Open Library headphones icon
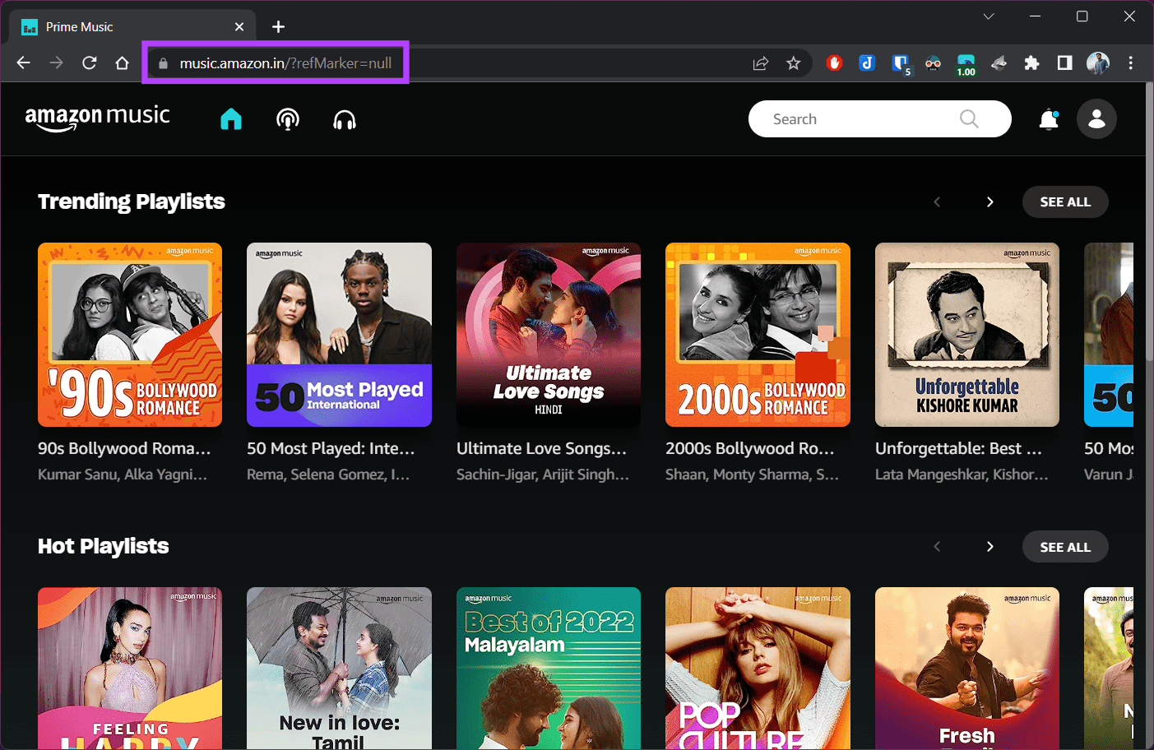Screen dimensions: 1154x750 point(345,121)
